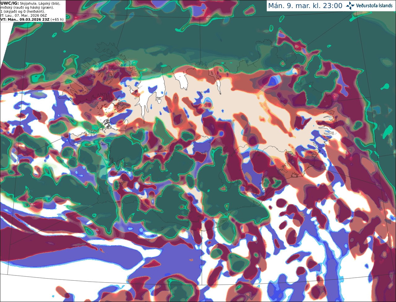396x302 pixels.
Task: Click the Veðurstofa Íslands name text
Action: 374,6
